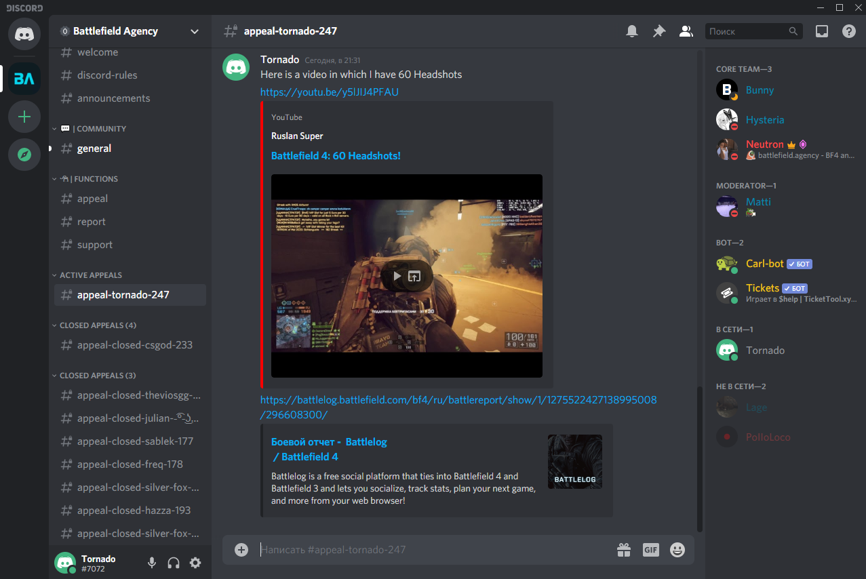Click the Ruslan Super author link
The height and width of the screenshot is (579, 866).
(x=297, y=136)
